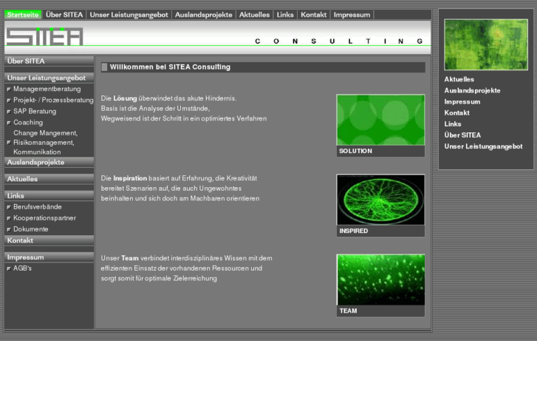
Task: Click the bullet icon beside Berufsverbände
Action: [9, 207]
